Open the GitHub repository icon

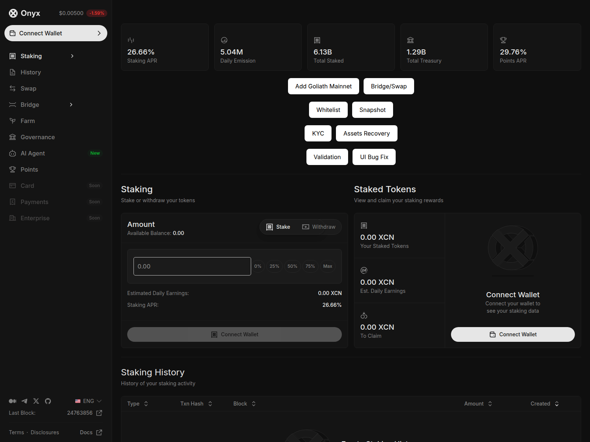[x=48, y=401]
